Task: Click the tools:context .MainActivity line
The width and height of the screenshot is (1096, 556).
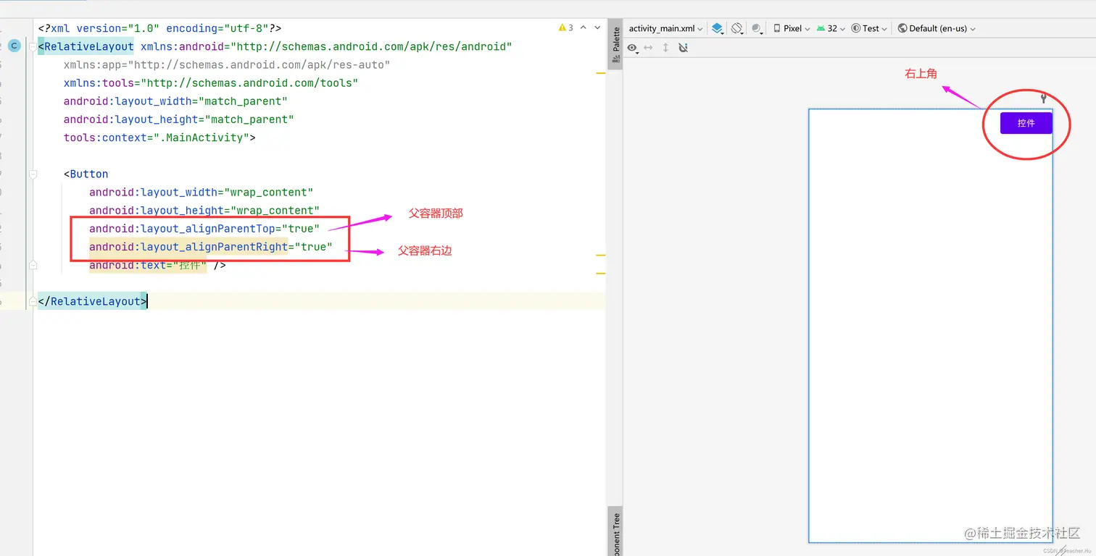Action: click(x=159, y=138)
